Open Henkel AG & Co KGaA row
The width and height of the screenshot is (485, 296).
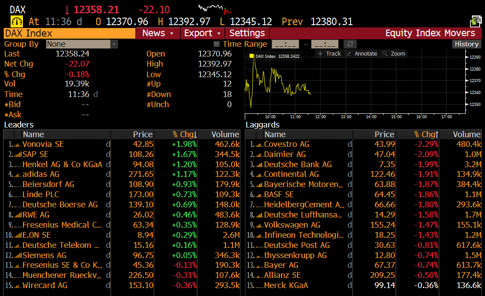[x=122, y=165]
